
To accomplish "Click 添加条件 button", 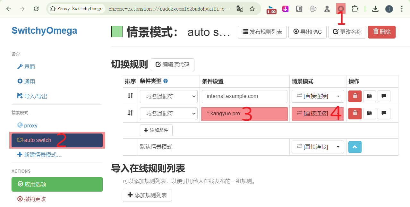I will tap(156, 130).
